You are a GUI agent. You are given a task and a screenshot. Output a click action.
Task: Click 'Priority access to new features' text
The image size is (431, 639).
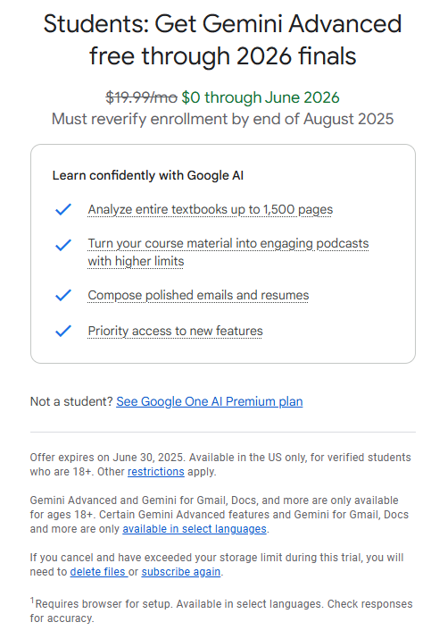[x=175, y=331]
